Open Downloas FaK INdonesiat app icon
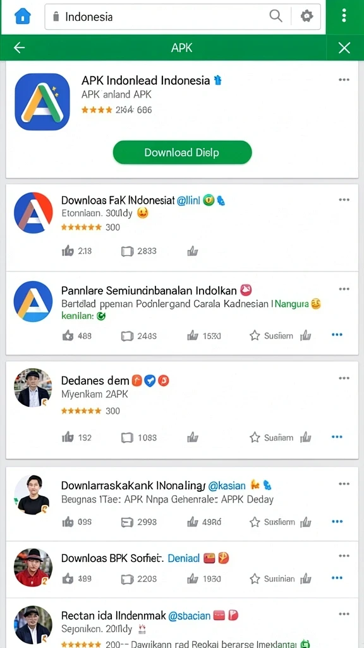This screenshot has height=648, width=364. pos(33,213)
